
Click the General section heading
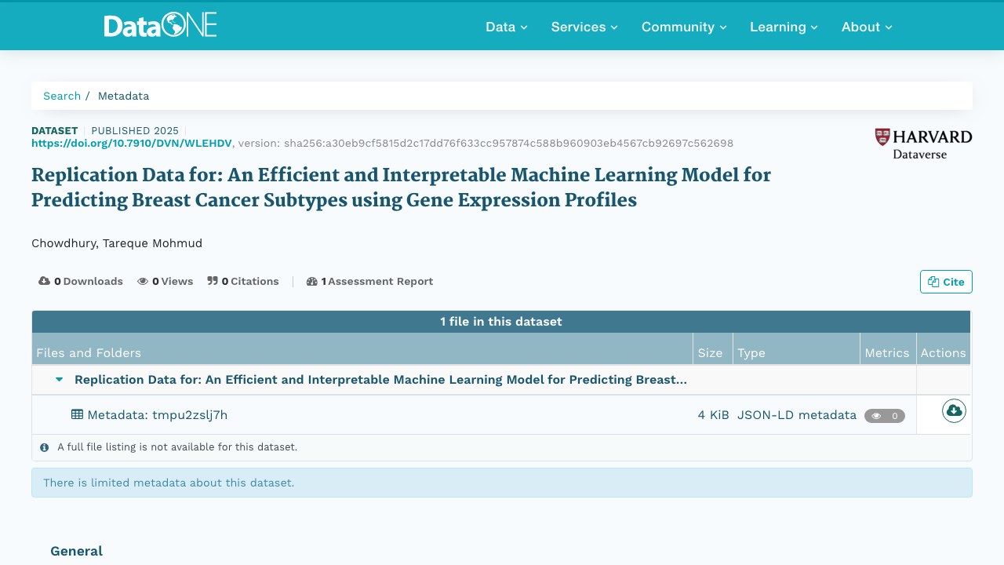pyautogui.click(x=77, y=551)
